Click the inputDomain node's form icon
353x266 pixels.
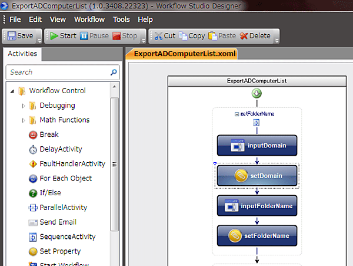pos(238,146)
